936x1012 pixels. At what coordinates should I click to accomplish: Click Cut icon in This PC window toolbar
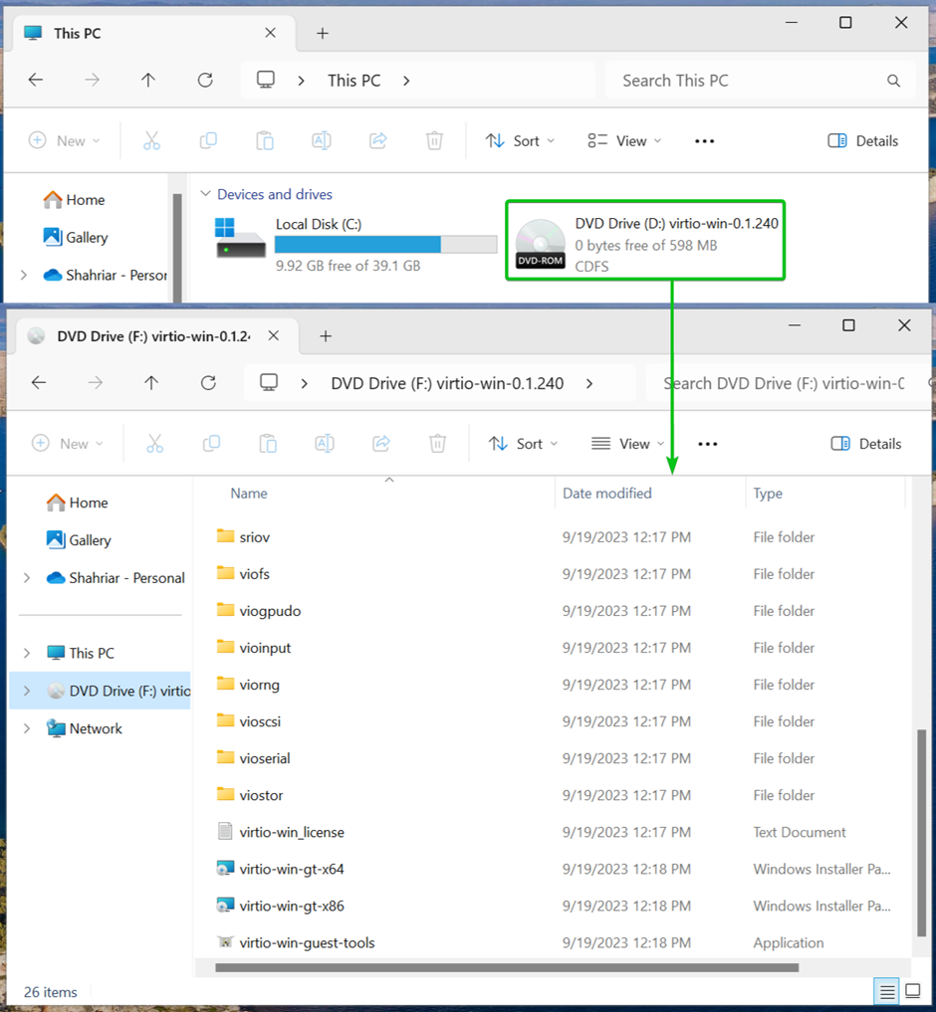coord(151,140)
